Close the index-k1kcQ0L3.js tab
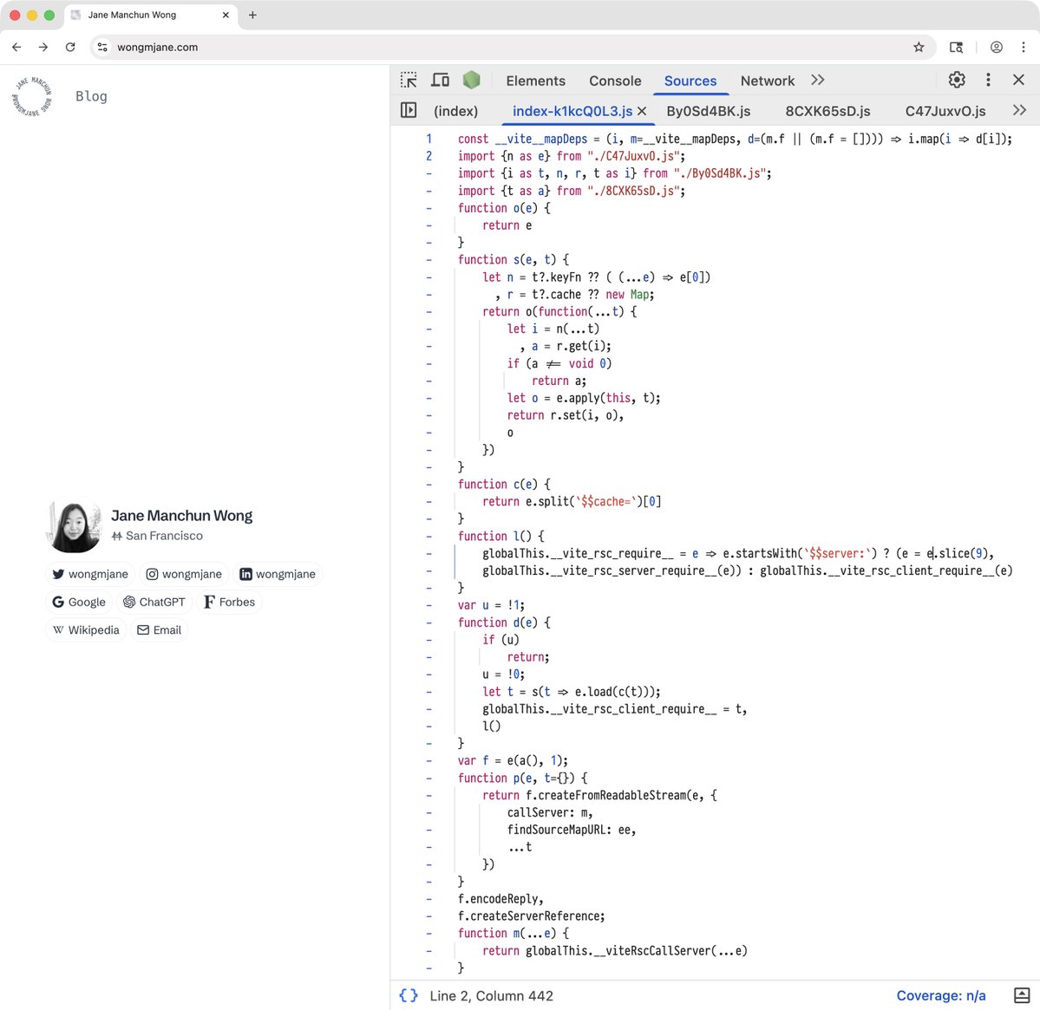This screenshot has width=1040, height=1010. point(642,111)
